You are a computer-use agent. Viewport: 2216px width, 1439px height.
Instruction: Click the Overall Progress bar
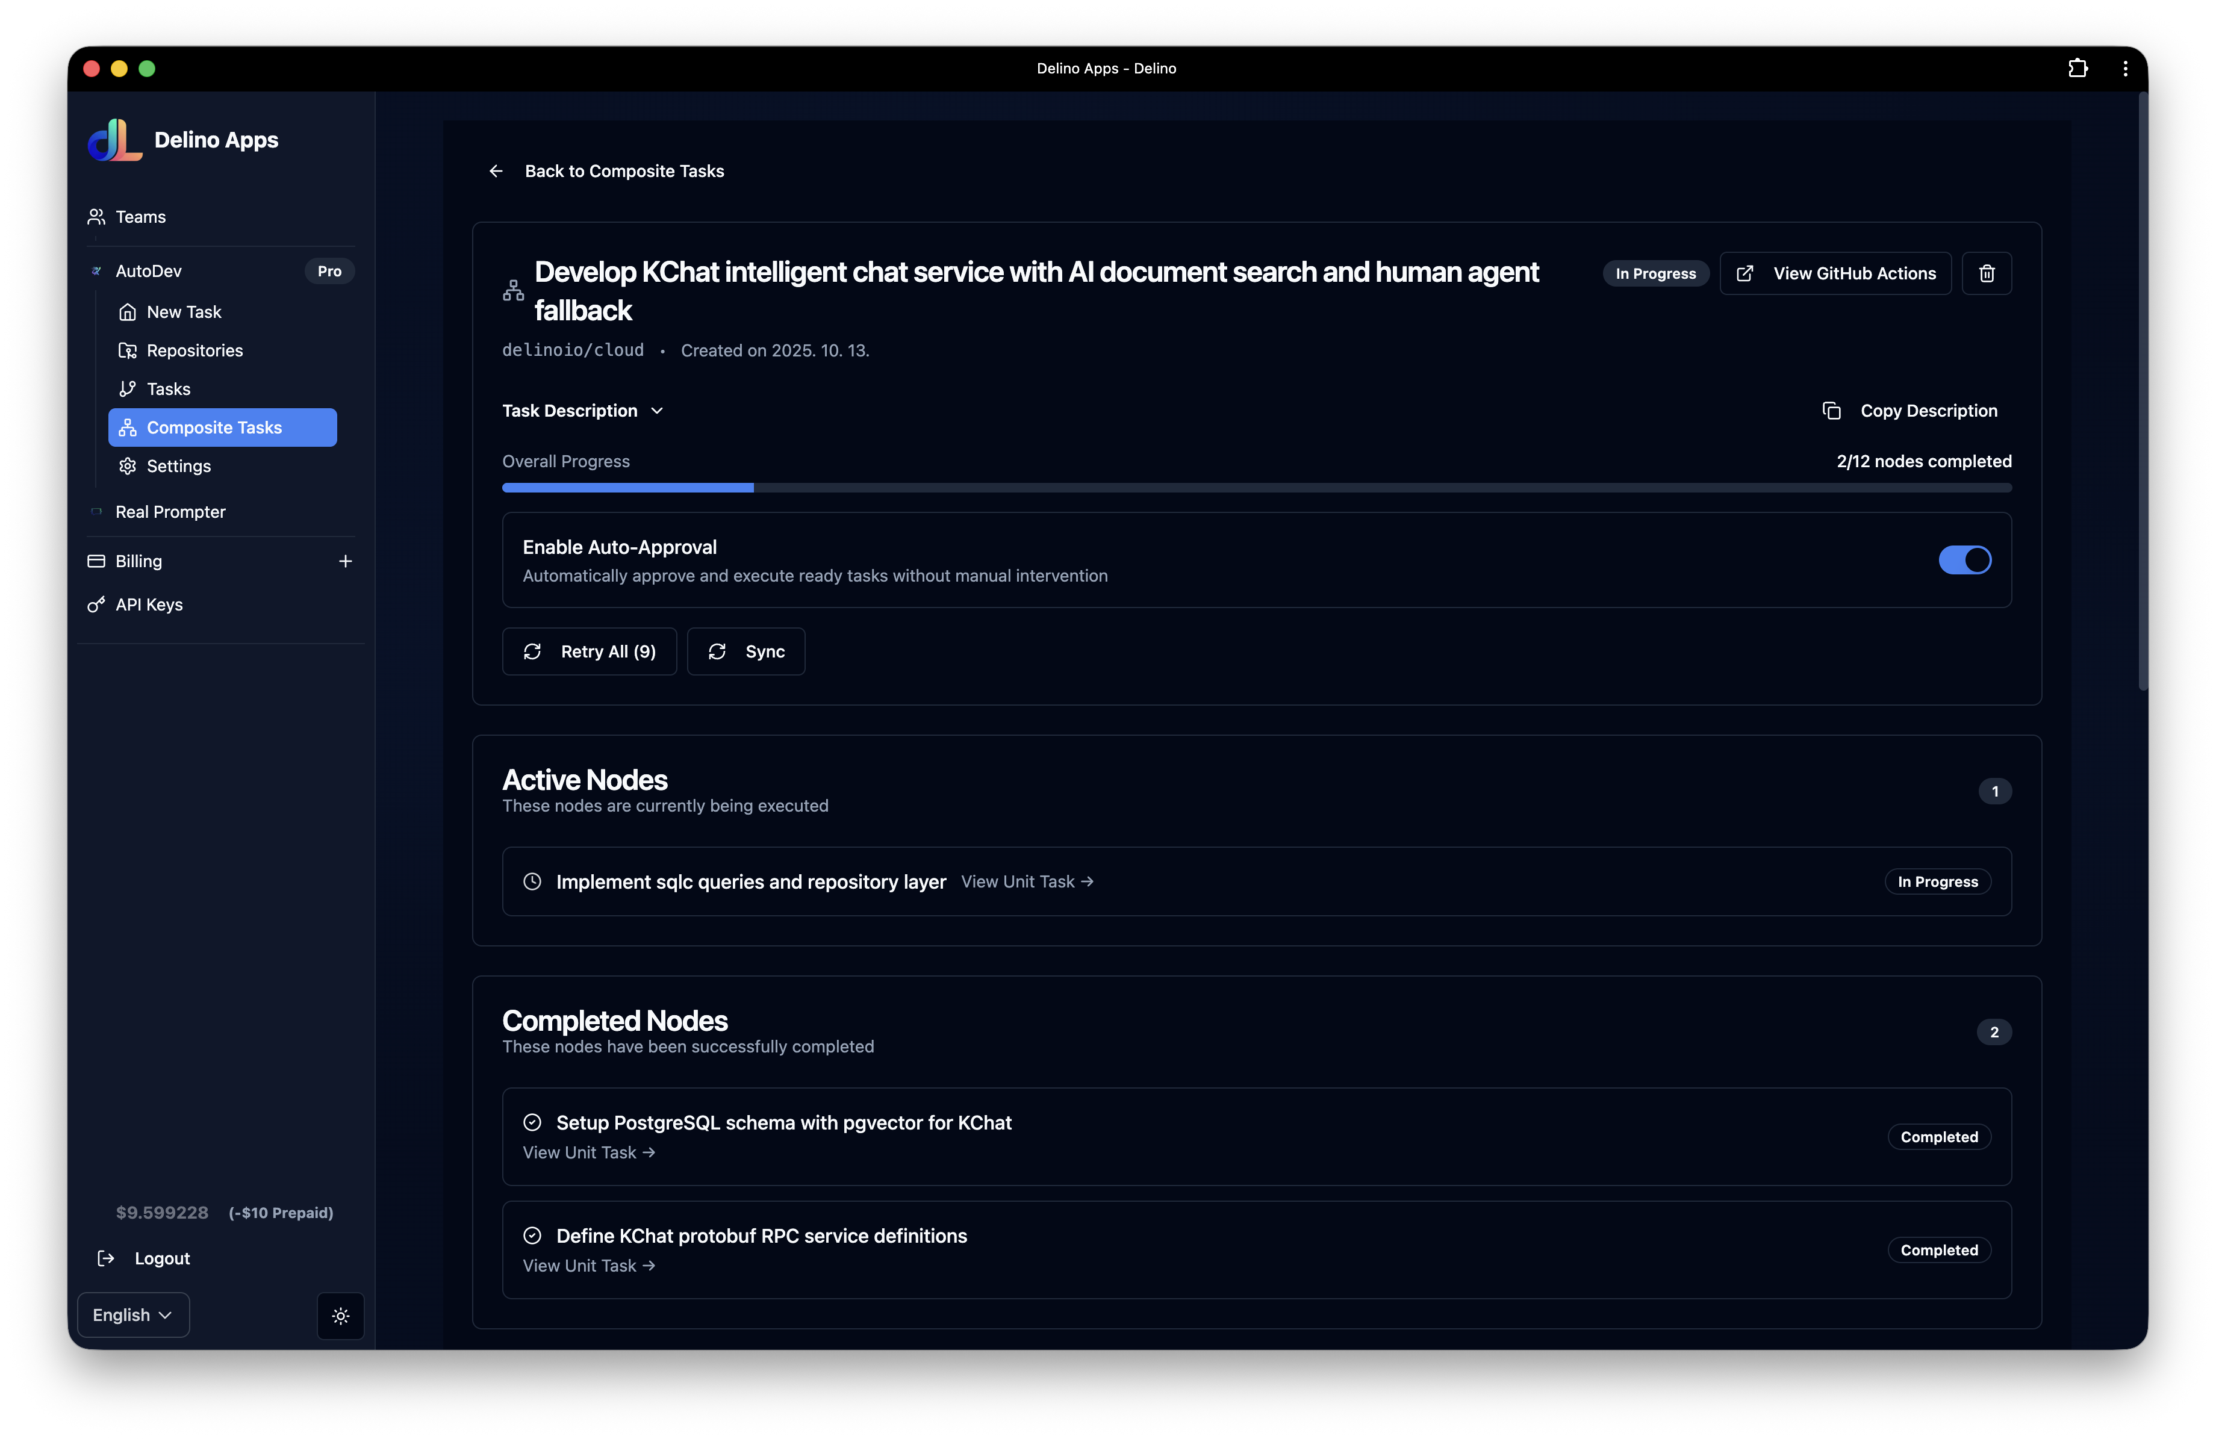[1256, 488]
